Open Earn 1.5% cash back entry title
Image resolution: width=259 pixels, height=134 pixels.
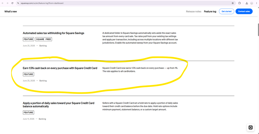pos(60,68)
